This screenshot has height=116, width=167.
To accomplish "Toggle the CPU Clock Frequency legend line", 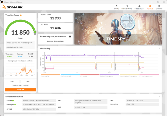I will tap(109, 75).
